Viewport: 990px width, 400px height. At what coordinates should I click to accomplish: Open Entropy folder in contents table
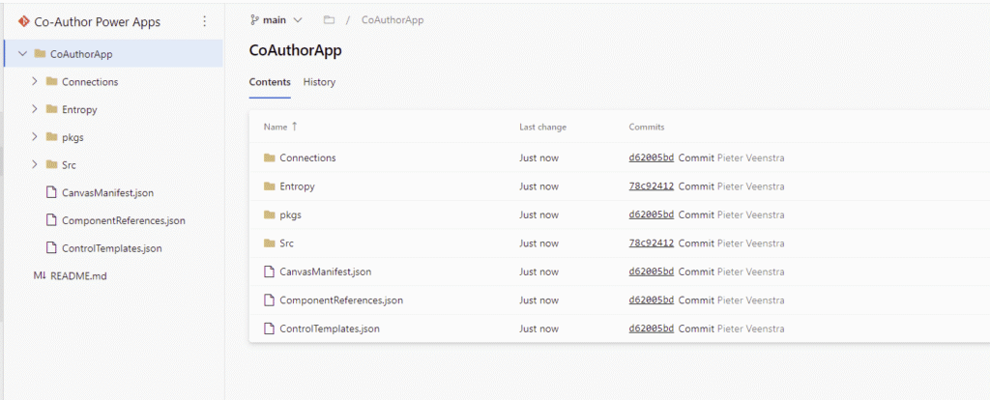click(297, 186)
